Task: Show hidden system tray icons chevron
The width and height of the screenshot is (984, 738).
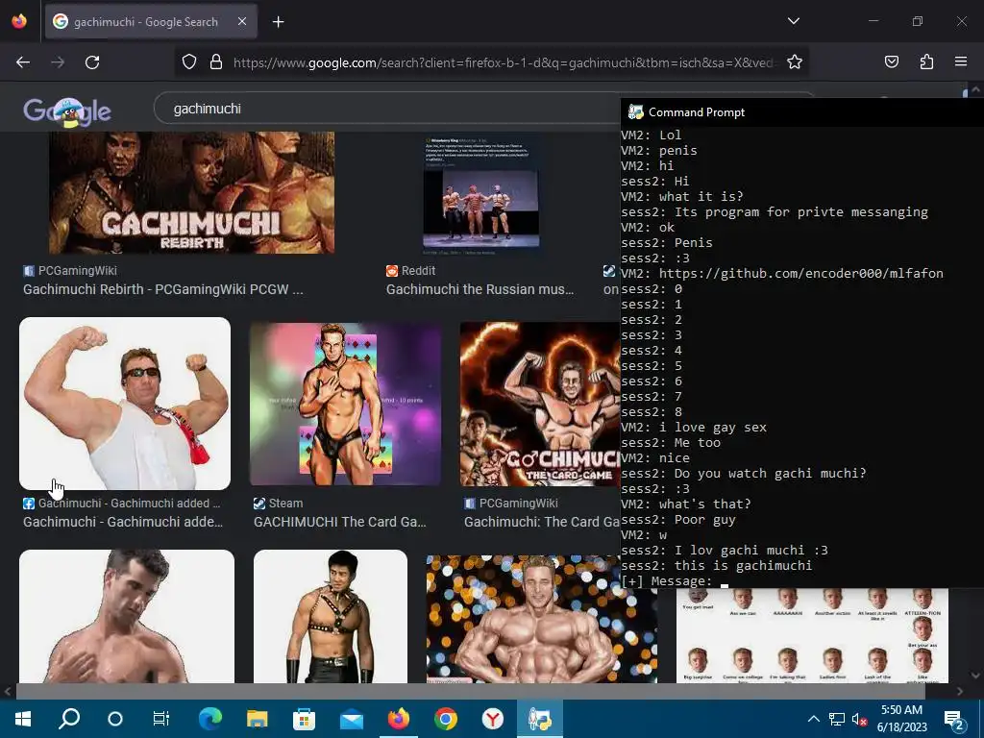Action: click(813, 719)
